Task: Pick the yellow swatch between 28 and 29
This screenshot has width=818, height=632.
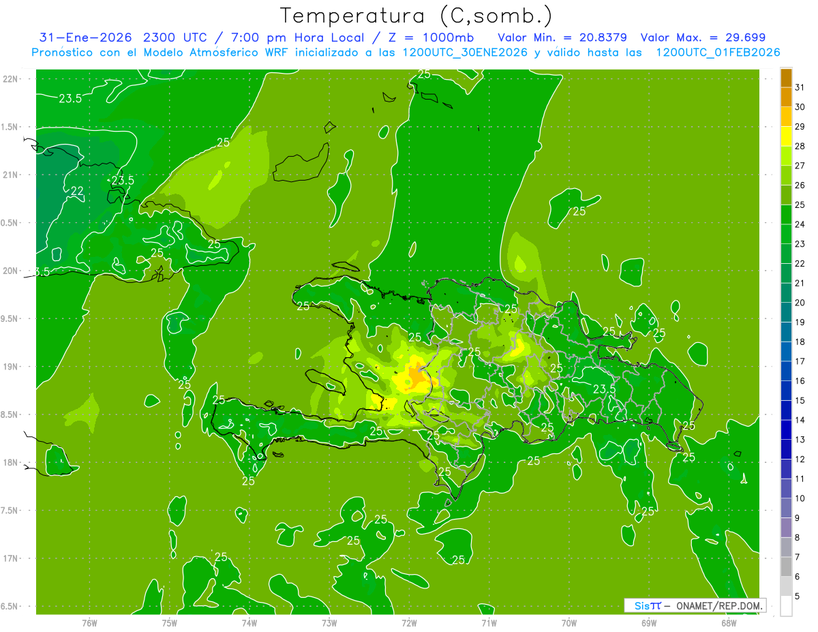Action: (786, 136)
